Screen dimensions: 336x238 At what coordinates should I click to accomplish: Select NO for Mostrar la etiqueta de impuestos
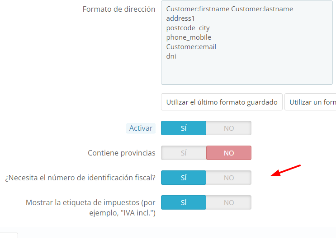pos(229,202)
